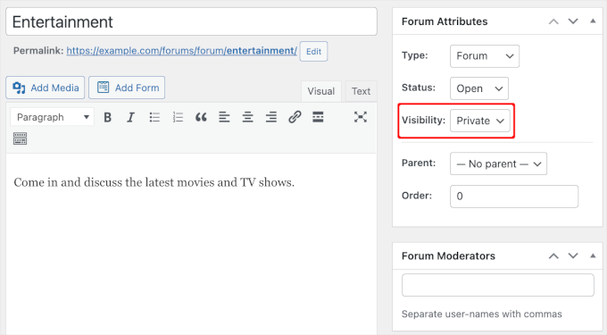Open the Paragraph format dropdown
The image size is (607, 335).
[x=53, y=117]
